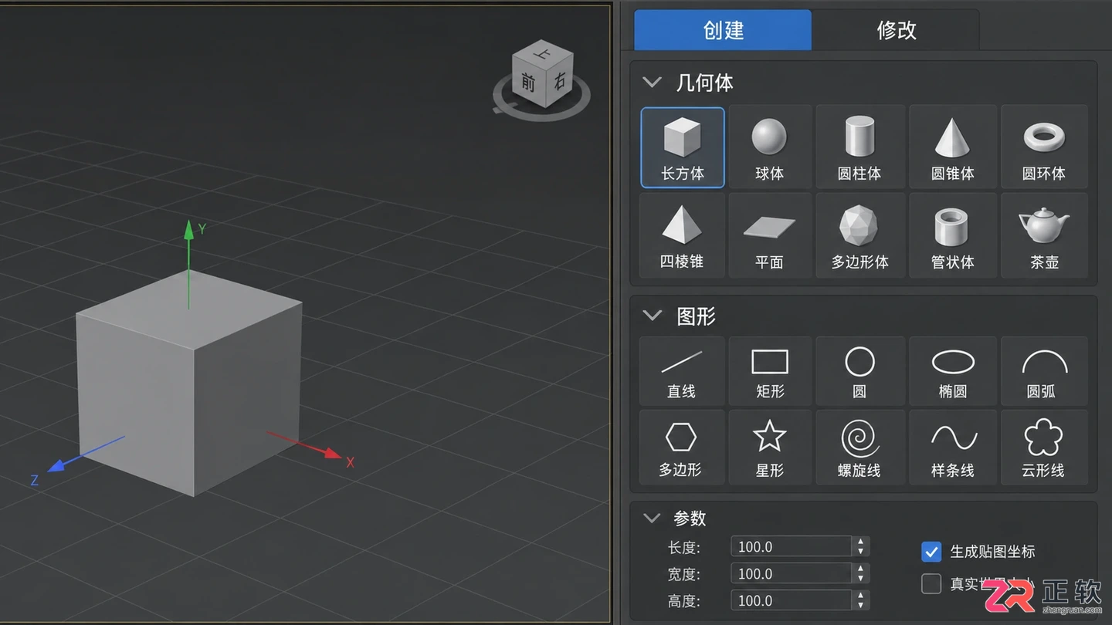Open the 修改 tab

pos(896,30)
